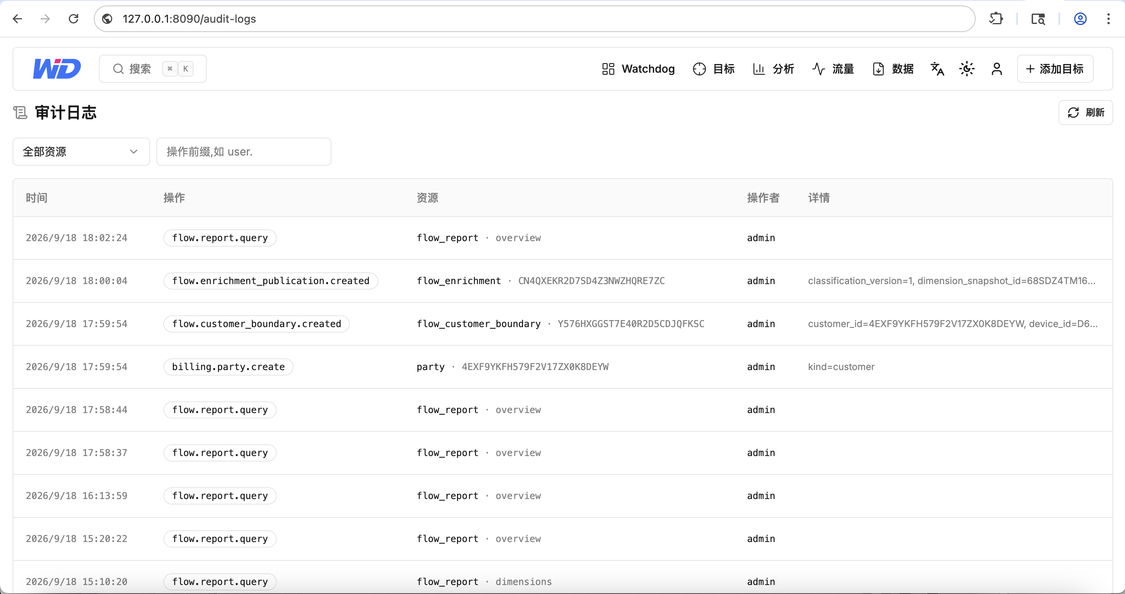Click the WD logo
The image size is (1125, 594).
coord(57,68)
